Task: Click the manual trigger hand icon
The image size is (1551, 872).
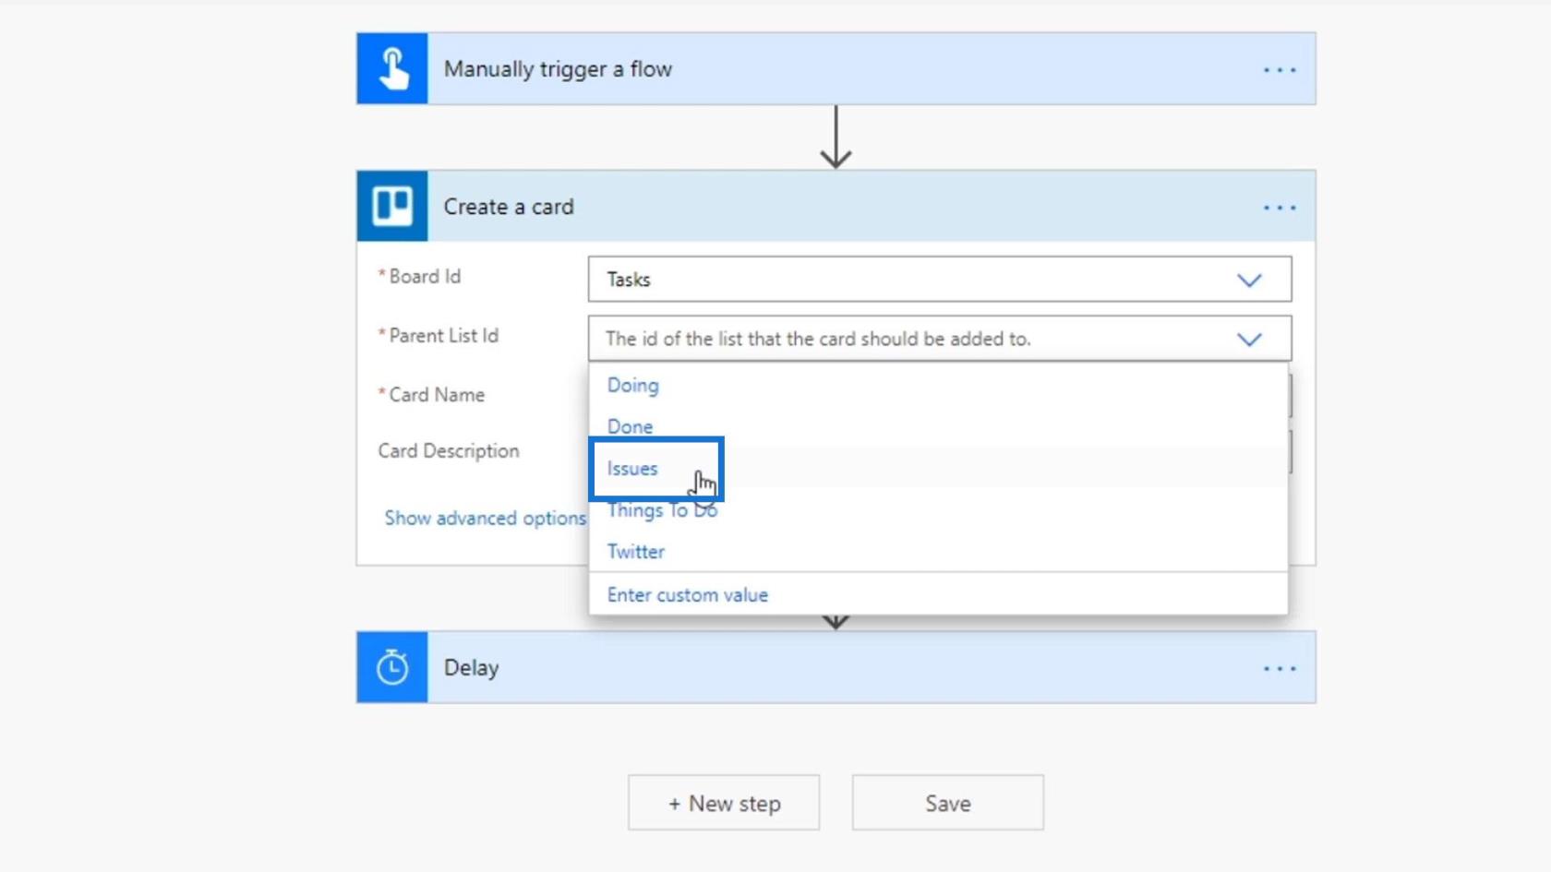Action: click(392, 69)
